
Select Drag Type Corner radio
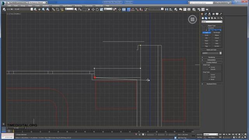tap(209, 75)
